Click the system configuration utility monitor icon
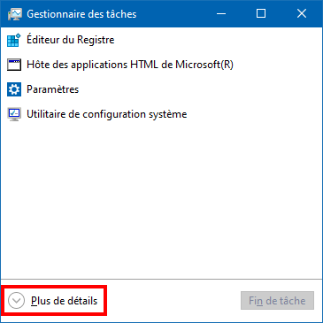The image size is (323, 323). click(x=14, y=114)
